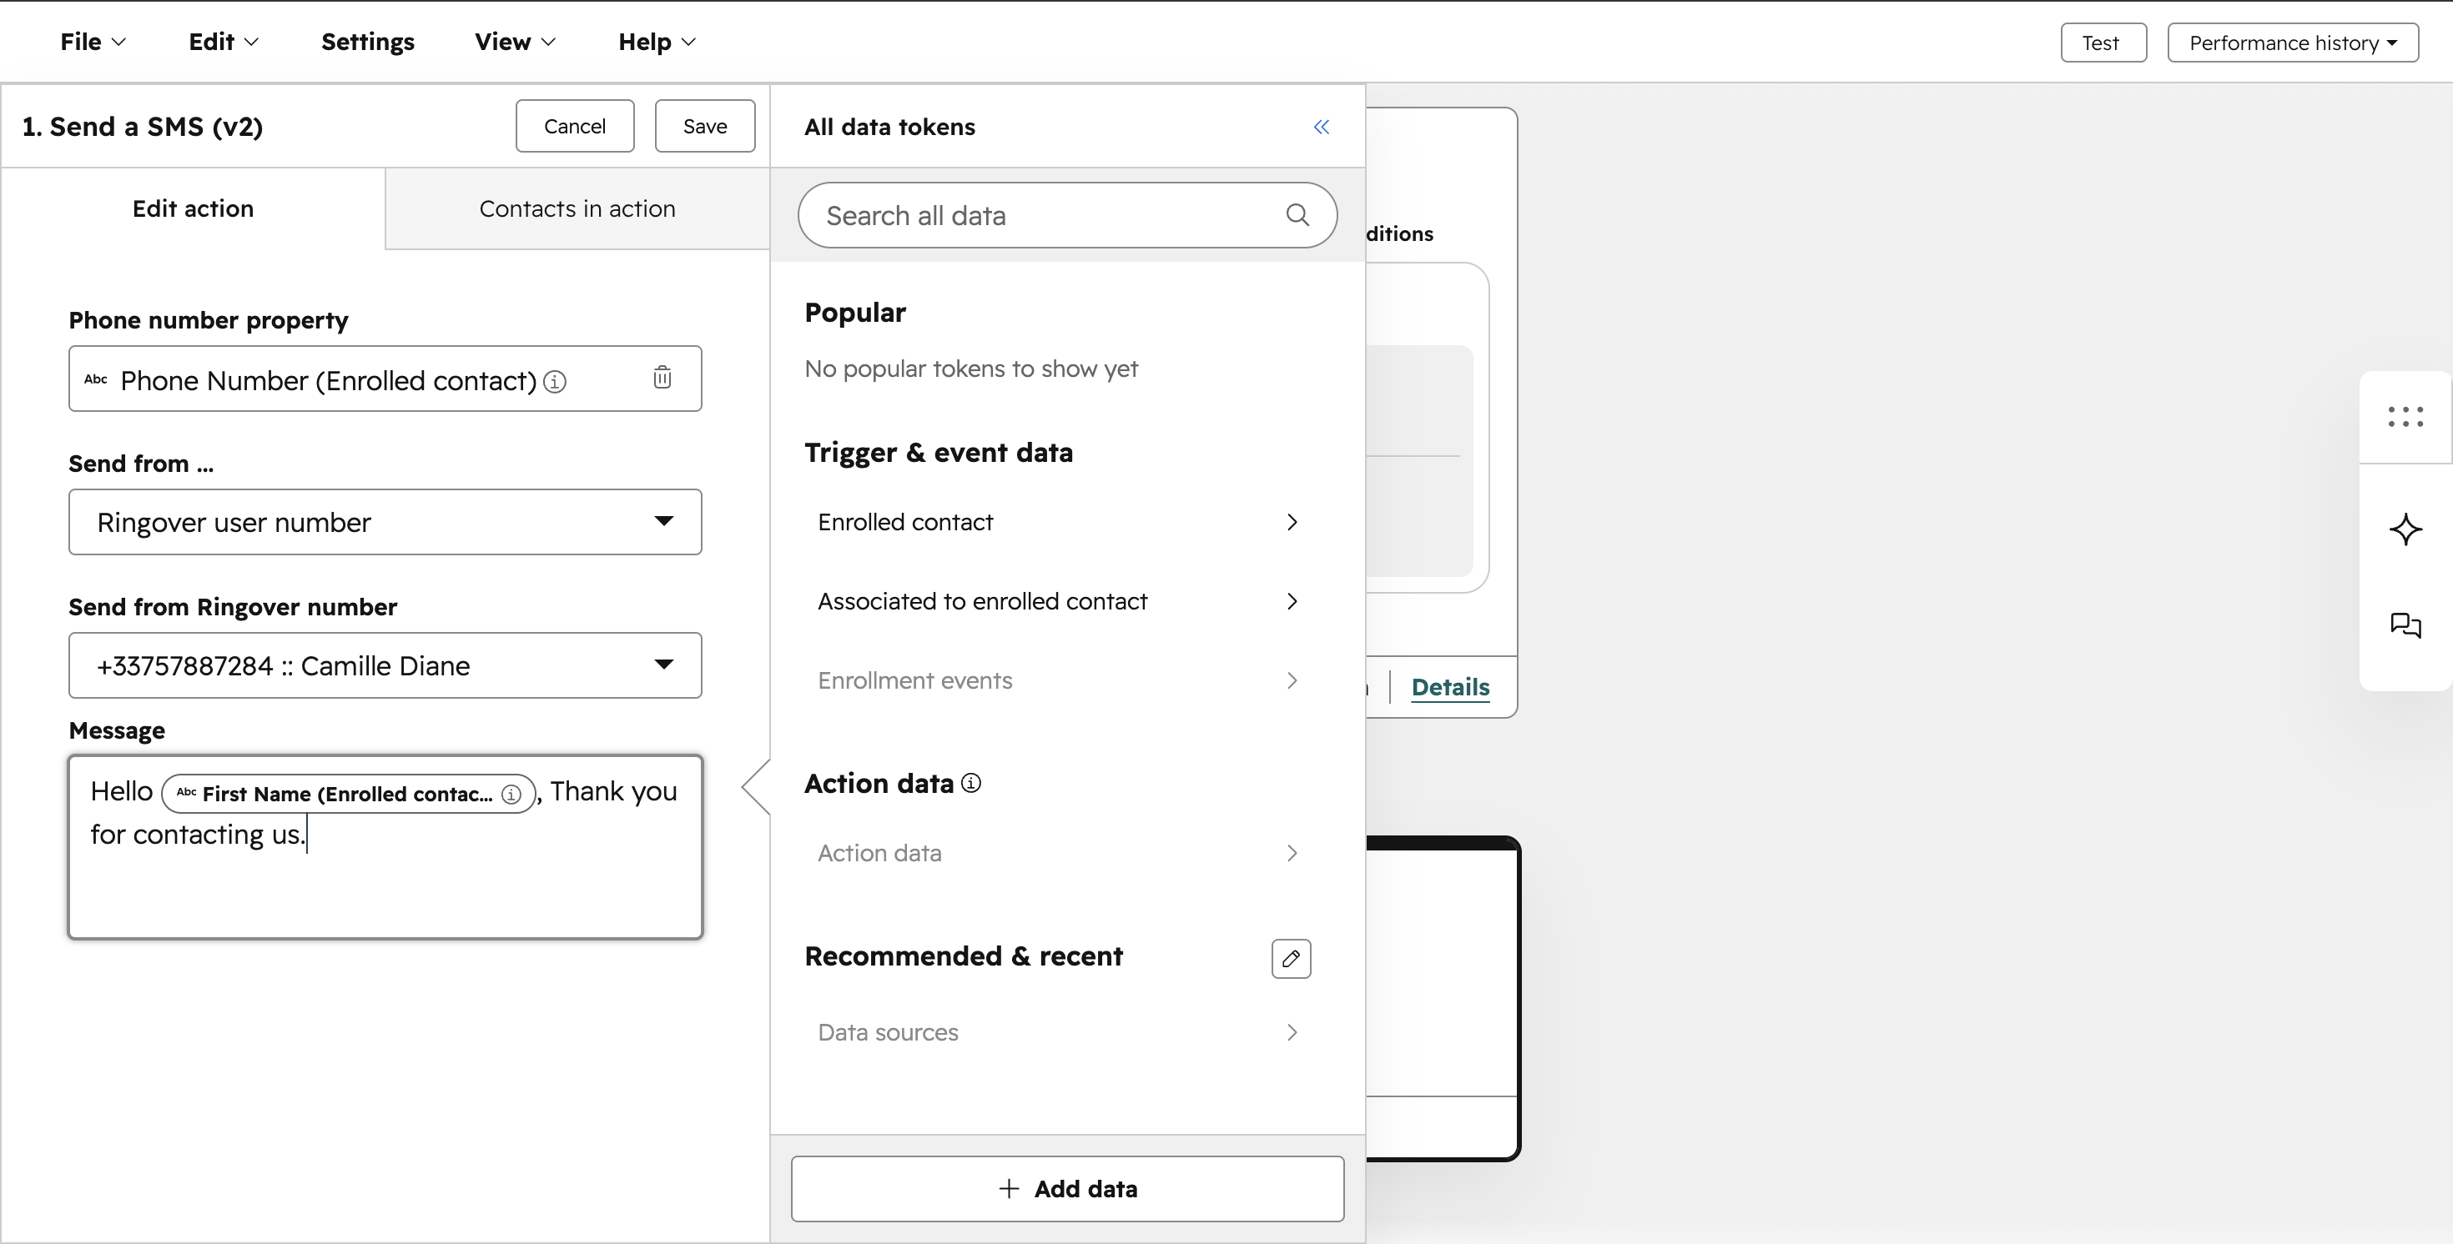Click the search magnifier icon
Image resolution: width=2453 pixels, height=1244 pixels.
[1297, 215]
